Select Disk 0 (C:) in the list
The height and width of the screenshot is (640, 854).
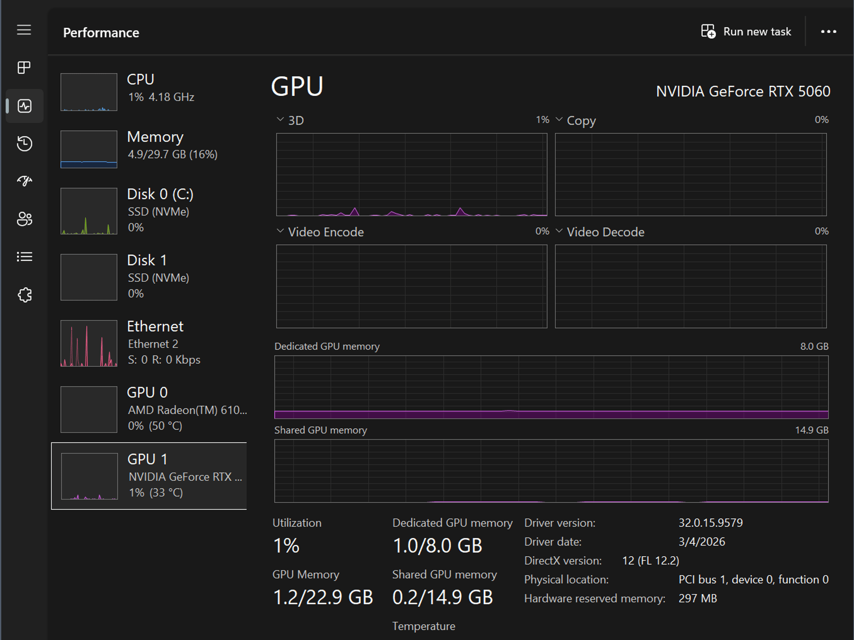(149, 210)
